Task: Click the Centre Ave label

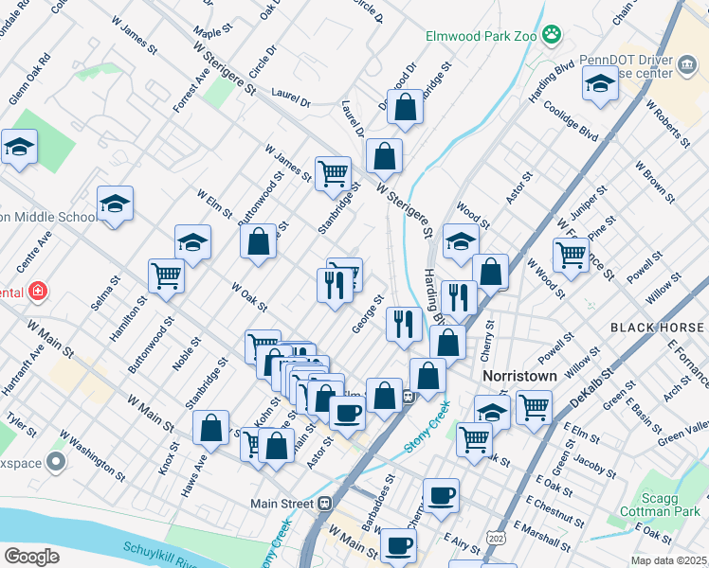Action: pos(34,252)
